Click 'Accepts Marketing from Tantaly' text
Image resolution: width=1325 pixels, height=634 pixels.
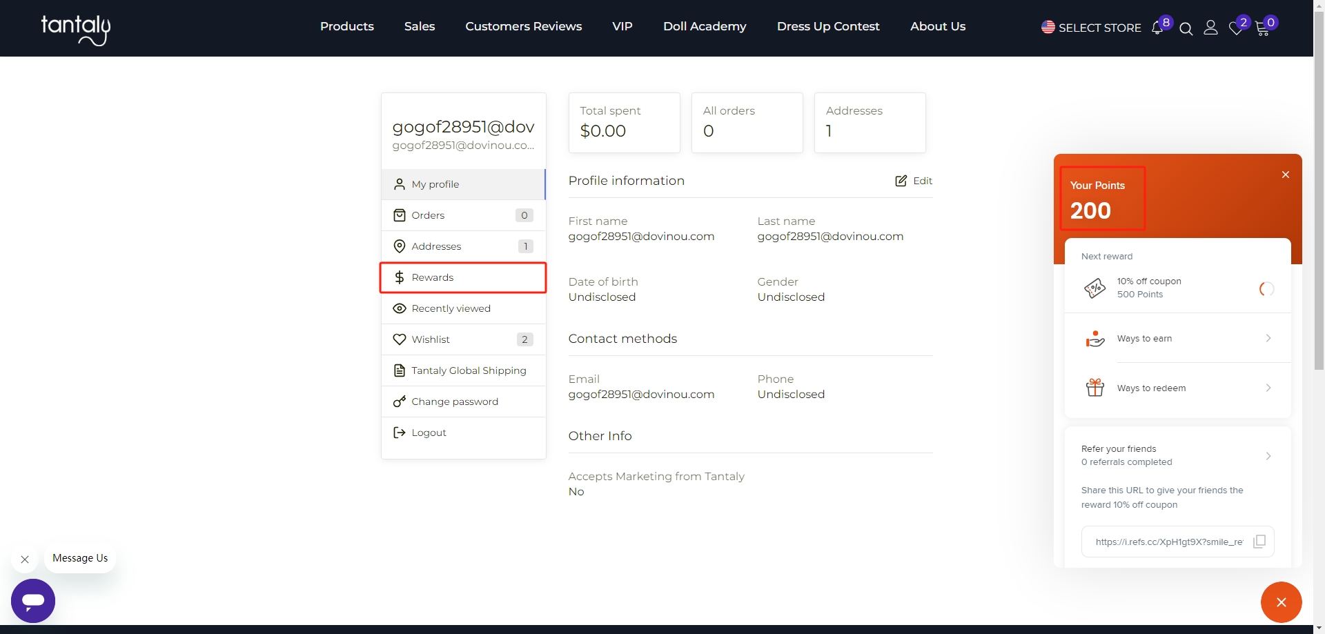pyautogui.click(x=656, y=476)
